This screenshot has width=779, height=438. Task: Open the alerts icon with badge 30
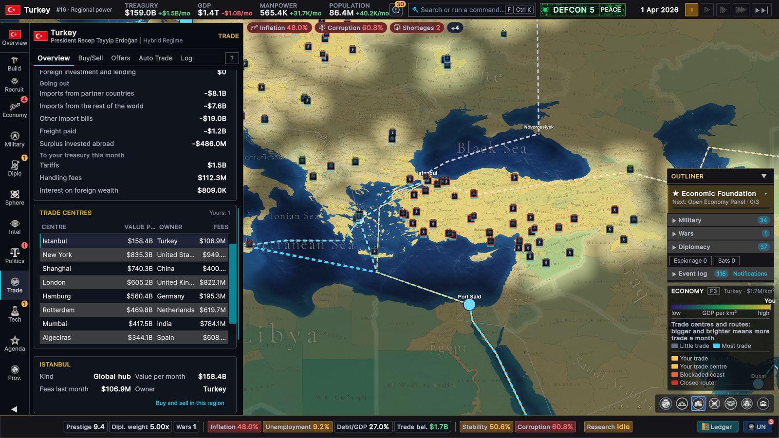397,9
